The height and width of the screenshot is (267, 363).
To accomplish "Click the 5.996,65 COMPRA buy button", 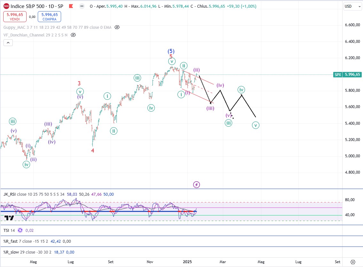I will (50, 17).
